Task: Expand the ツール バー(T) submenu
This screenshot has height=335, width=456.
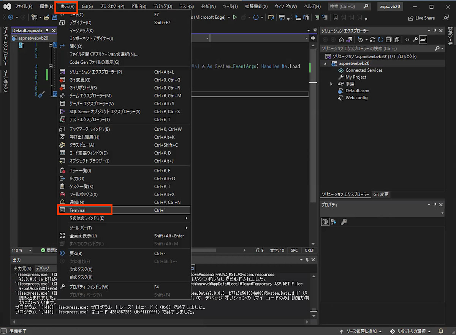Action: [x=124, y=228]
